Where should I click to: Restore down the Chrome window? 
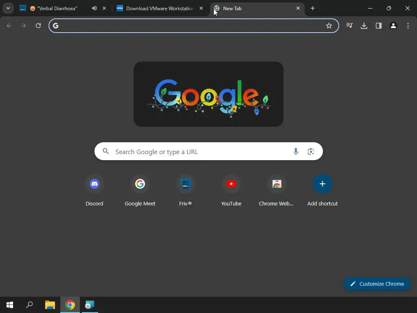(389, 8)
